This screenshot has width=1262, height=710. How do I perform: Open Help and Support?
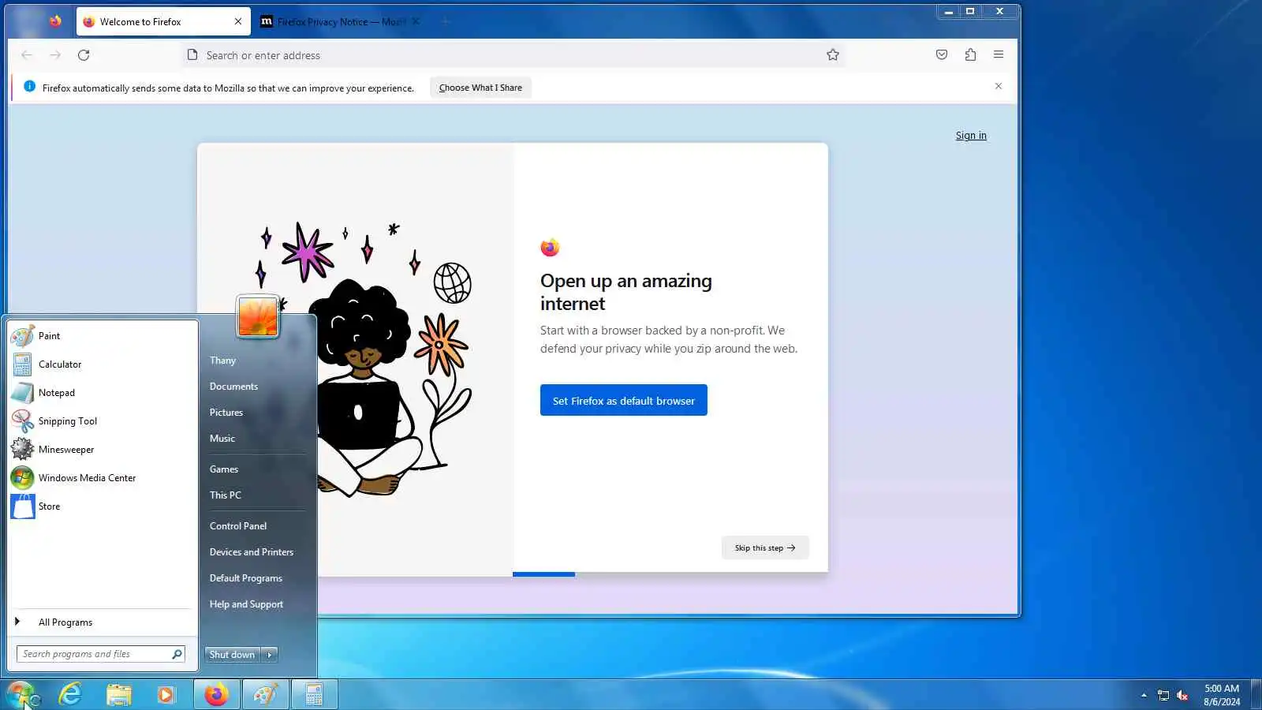[246, 604]
